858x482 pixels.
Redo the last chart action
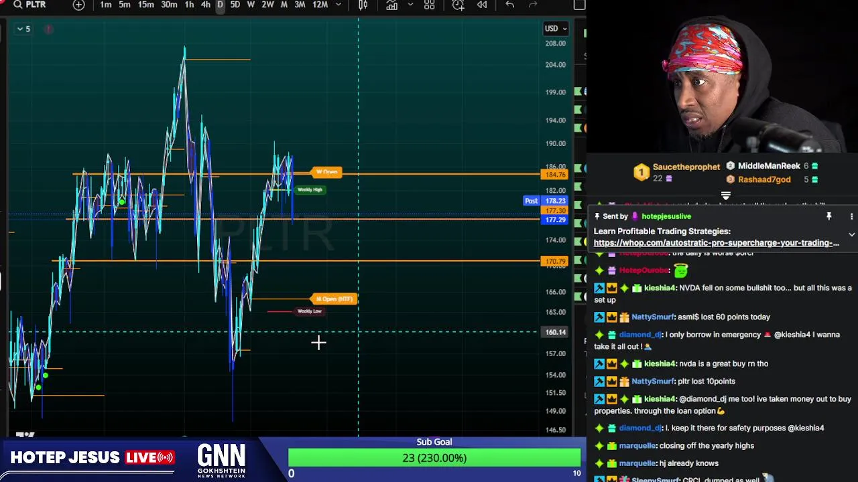pos(533,5)
